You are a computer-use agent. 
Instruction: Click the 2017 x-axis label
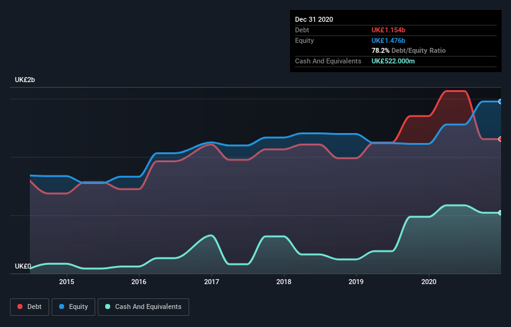point(212,282)
